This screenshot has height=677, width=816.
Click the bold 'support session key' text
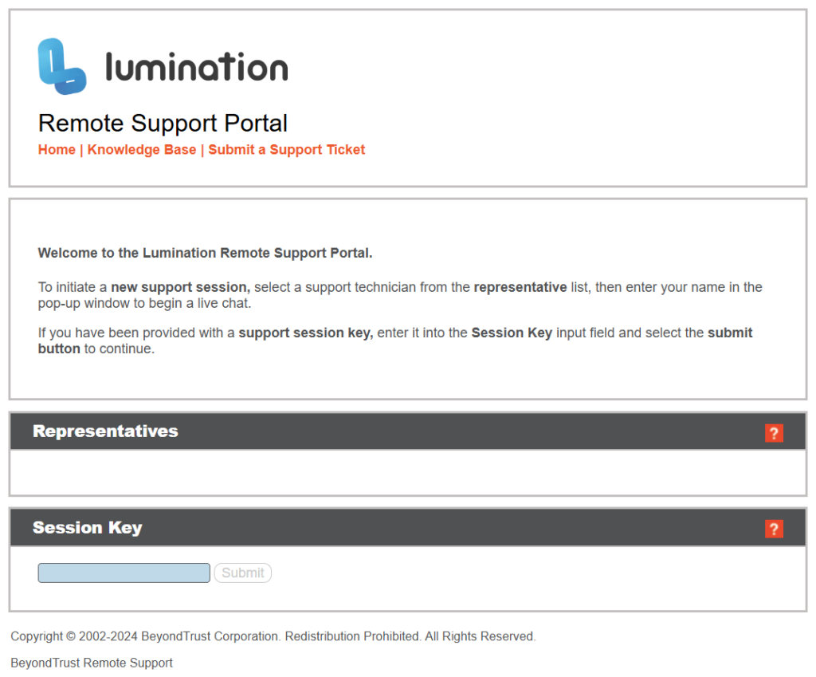click(x=306, y=333)
